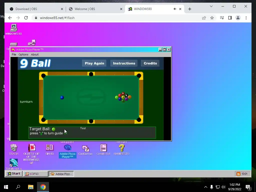Open the dolphin 'Totally not a' icon
The image size is (256, 192).
pyautogui.click(x=14, y=164)
